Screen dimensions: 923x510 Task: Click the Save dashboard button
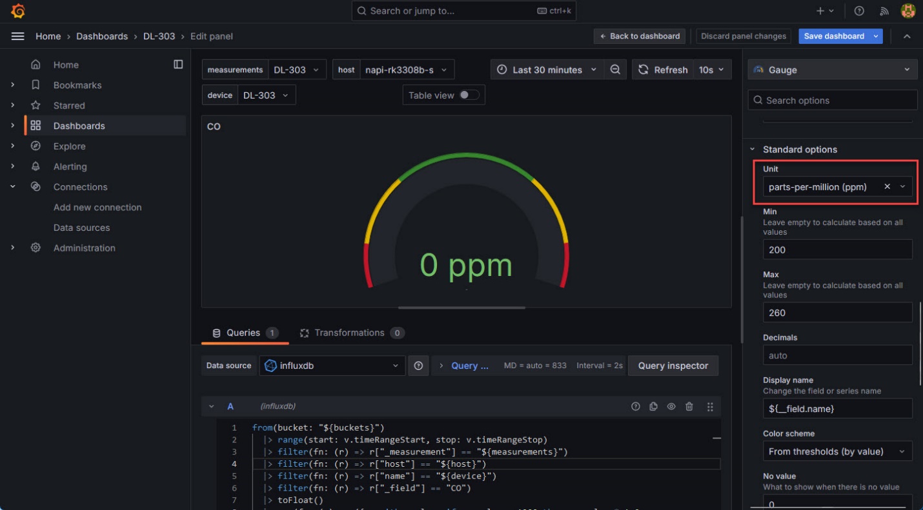(835, 36)
